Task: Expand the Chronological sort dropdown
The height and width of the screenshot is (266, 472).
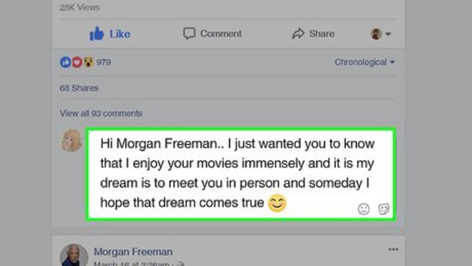Action: pyautogui.click(x=364, y=62)
